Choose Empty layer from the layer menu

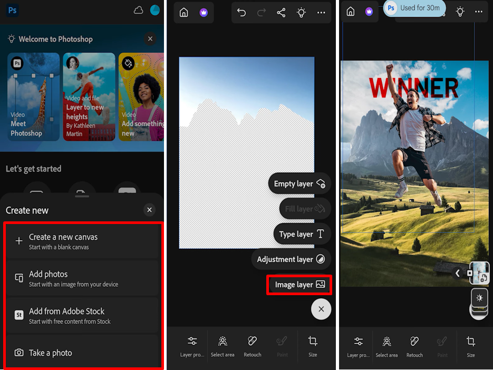(299, 183)
